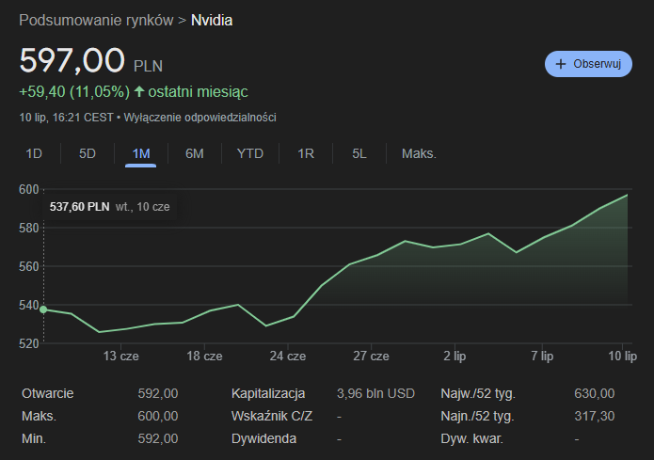This screenshot has width=654, height=460.
Task: Select the 5L five-year range tab
Action: (x=359, y=153)
